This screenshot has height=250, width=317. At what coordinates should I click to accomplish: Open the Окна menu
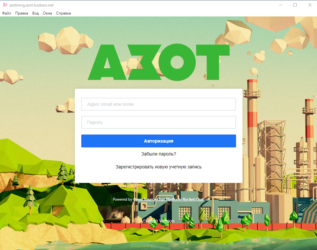(47, 13)
